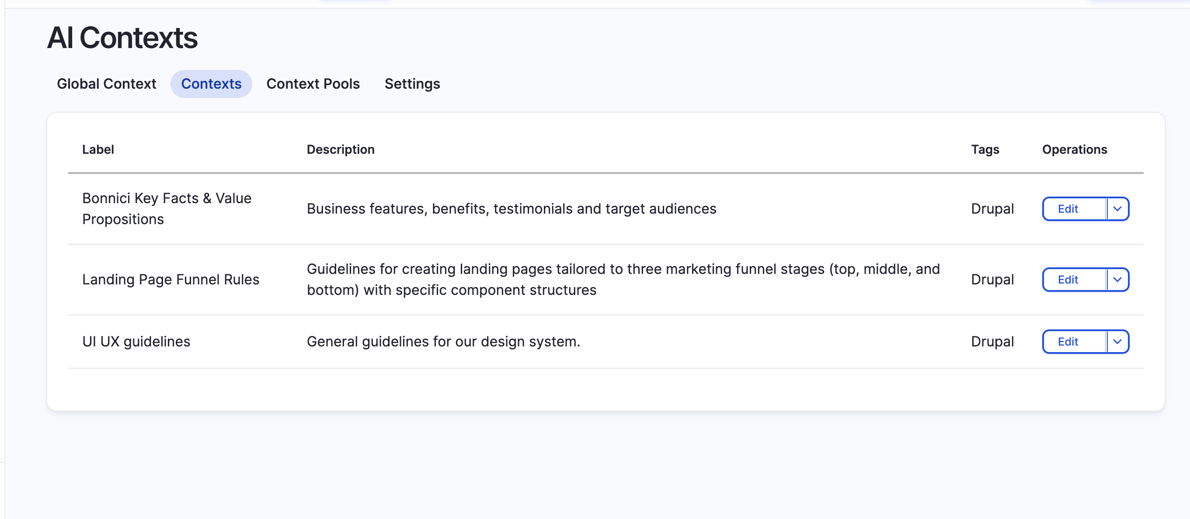The image size is (1190, 519).
Task: Edit the Bonnici Key Facts & Value Propositions context
Action: coord(1068,209)
